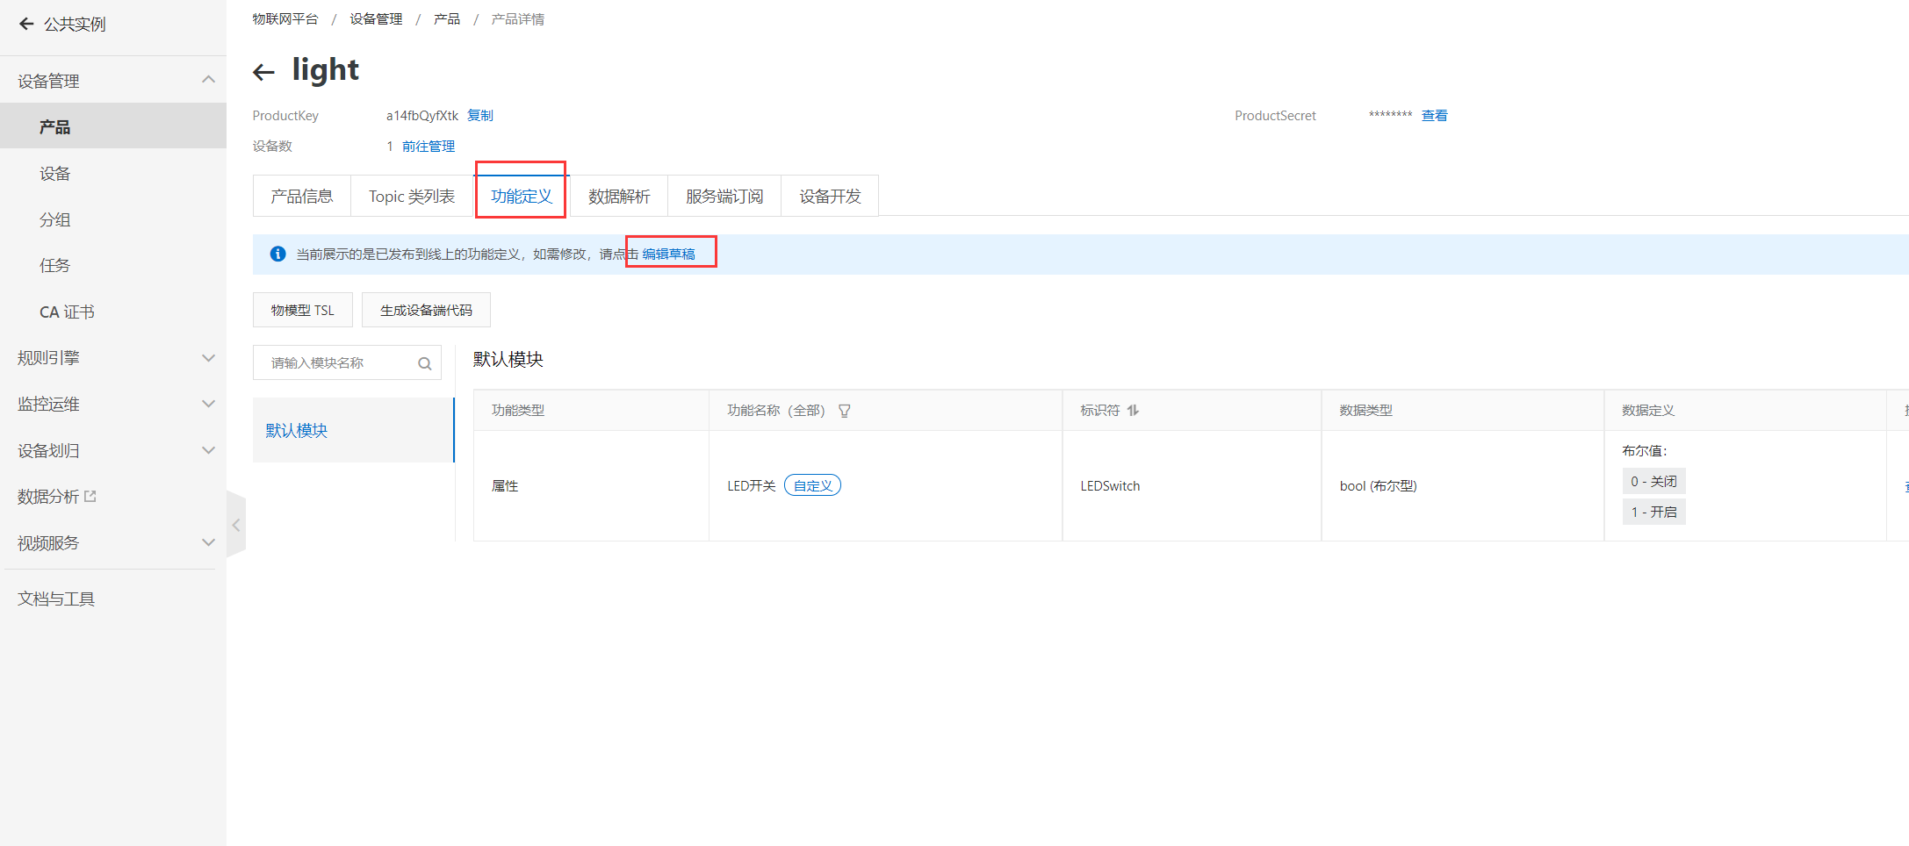1909x846 pixels.
Task: Expand the 监控运维 menu
Action: [x=208, y=404]
